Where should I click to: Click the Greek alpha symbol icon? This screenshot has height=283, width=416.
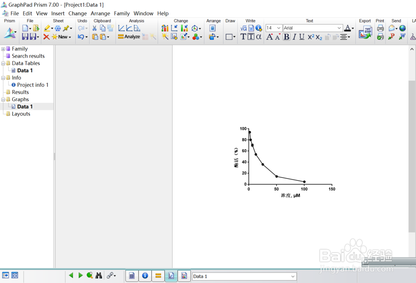259,37
